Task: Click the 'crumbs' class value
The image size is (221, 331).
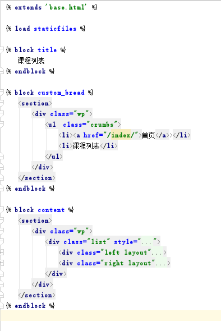Action: (x=102, y=125)
